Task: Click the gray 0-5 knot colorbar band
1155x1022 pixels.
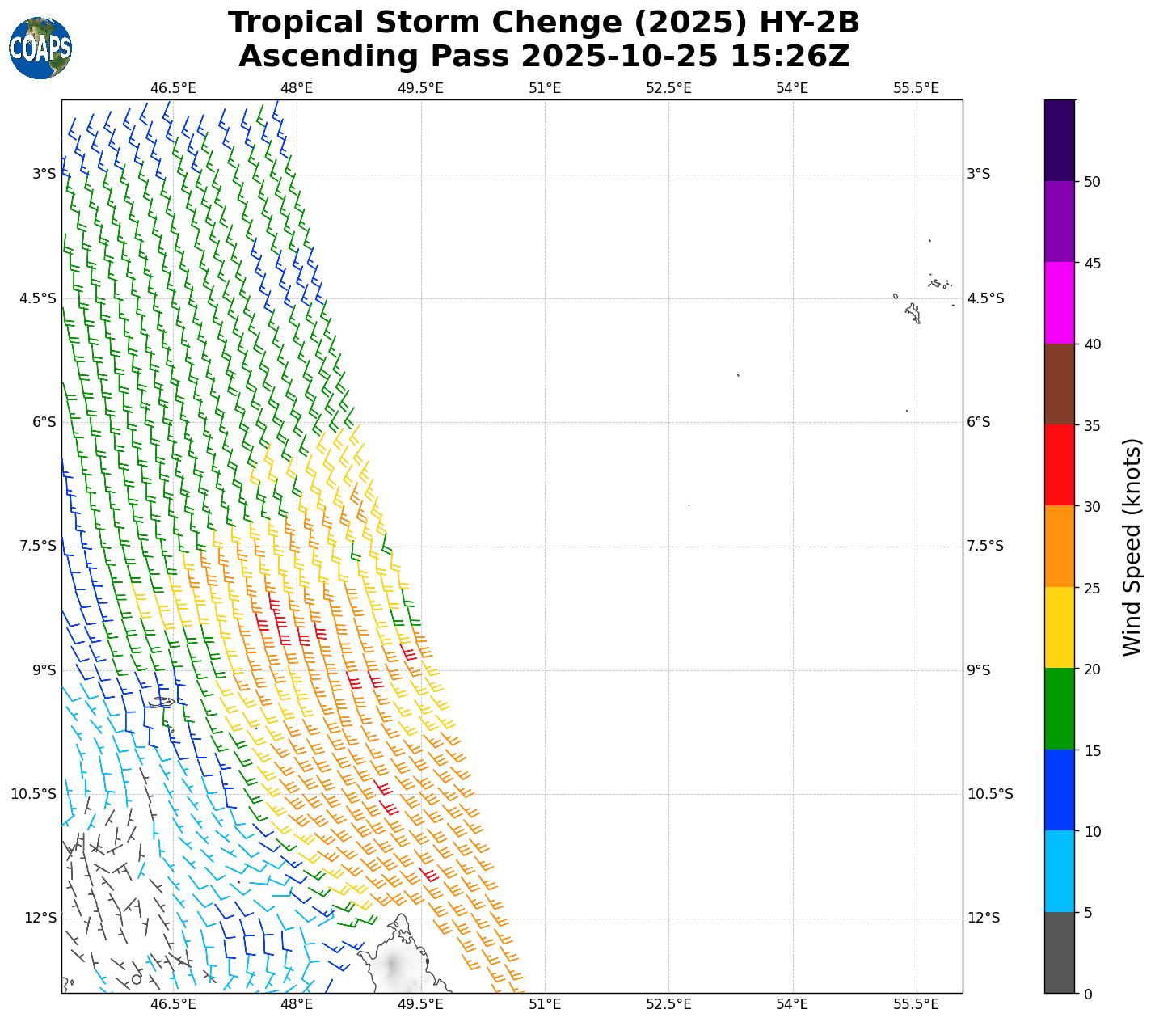Action: point(1059,952)
